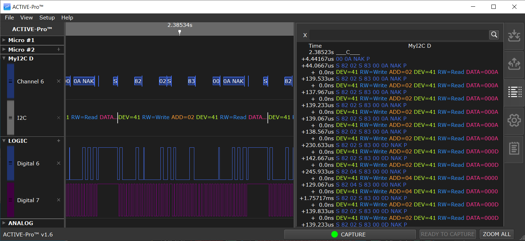Screen dimensions: 525x241
Task: Open the settings gear panel
Action: pyautogui.click(x=514, y=120)
